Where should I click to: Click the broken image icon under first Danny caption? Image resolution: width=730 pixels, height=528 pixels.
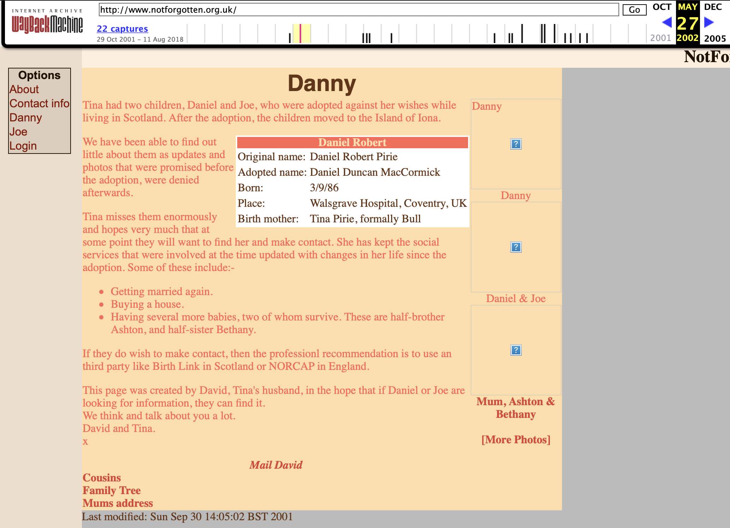[516, 144]
